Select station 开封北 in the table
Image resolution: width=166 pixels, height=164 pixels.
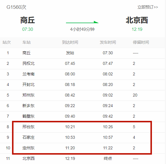28,84
